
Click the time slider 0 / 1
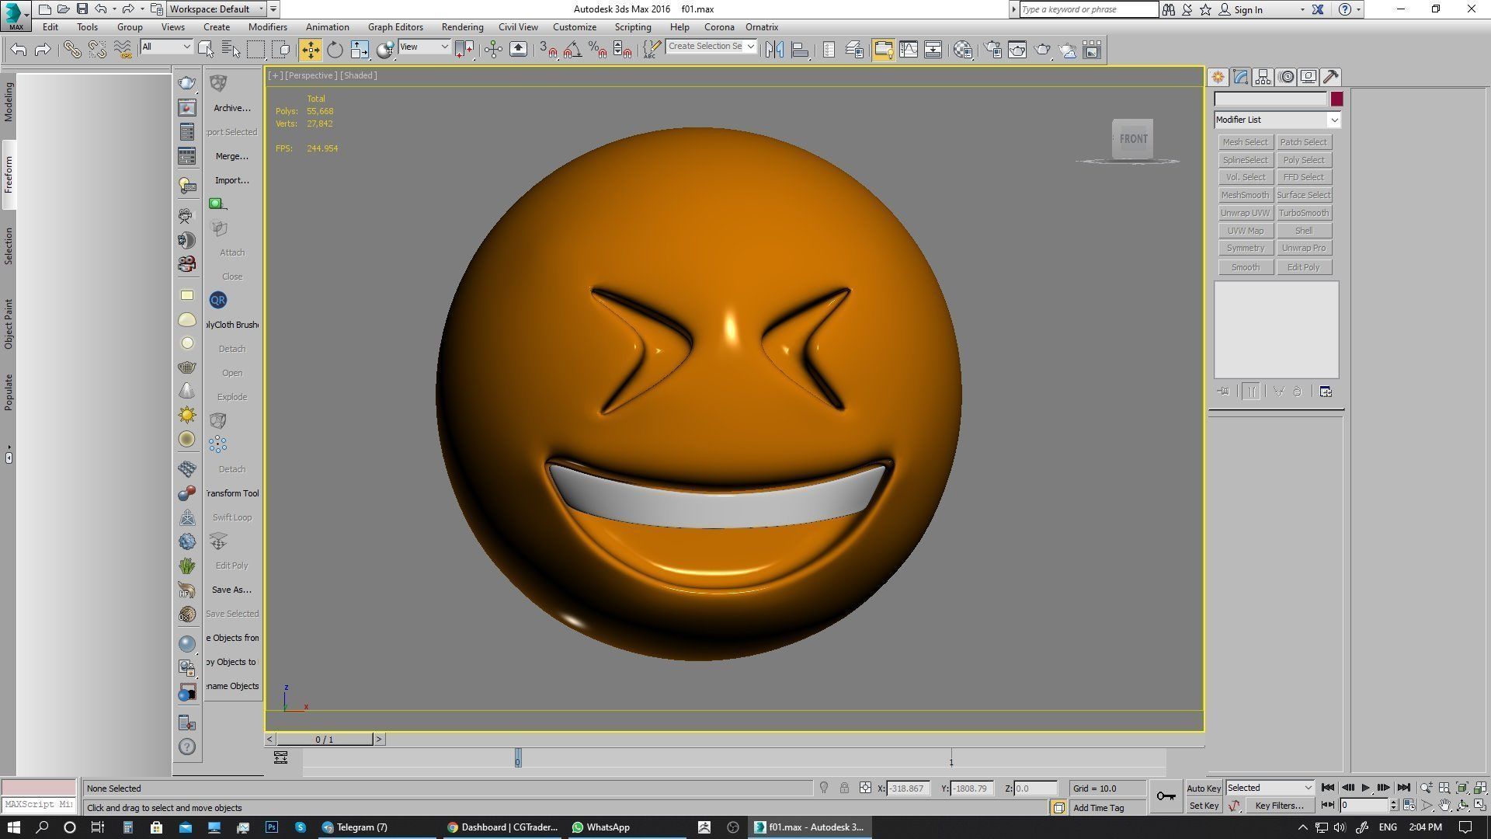(x=325, y=740)
